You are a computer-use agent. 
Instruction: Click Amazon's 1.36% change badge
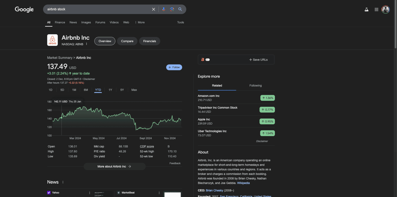pos(268,98)
